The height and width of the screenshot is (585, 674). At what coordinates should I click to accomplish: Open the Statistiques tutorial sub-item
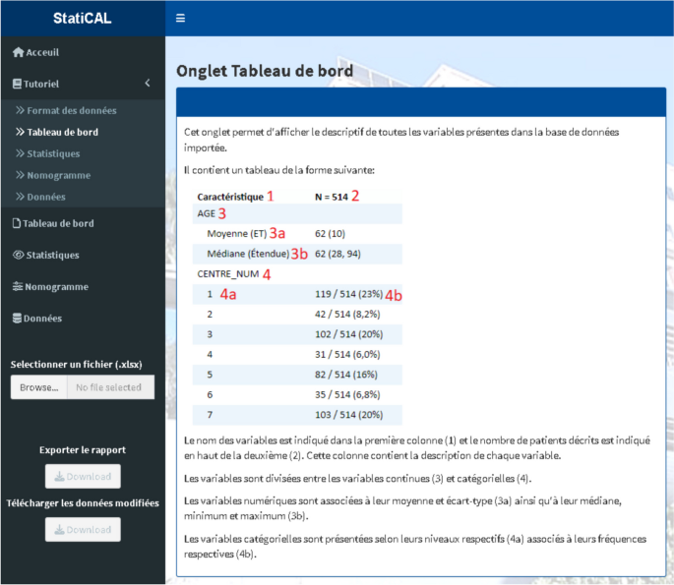(53, 153)
